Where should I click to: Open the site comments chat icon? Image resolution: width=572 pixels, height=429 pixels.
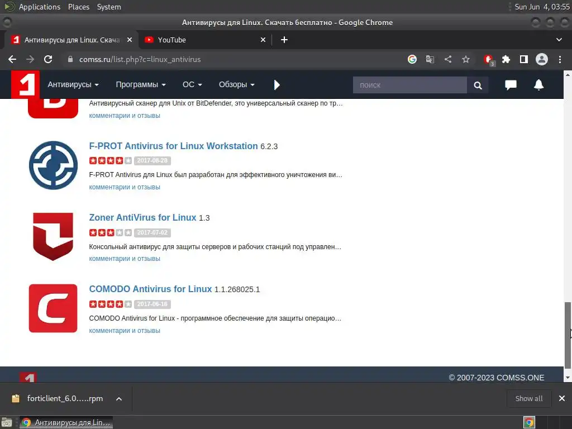511,85
